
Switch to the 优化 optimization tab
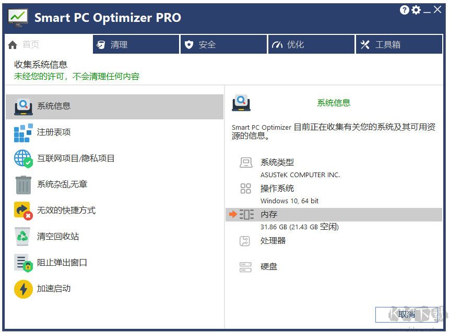(311, 44)
